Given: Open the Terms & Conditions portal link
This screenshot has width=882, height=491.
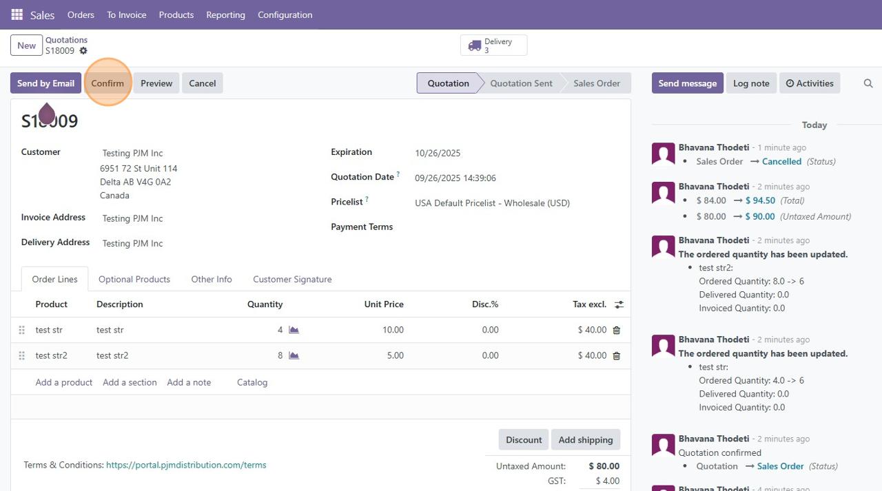Looking at the screenshot, I should [186, 465].
